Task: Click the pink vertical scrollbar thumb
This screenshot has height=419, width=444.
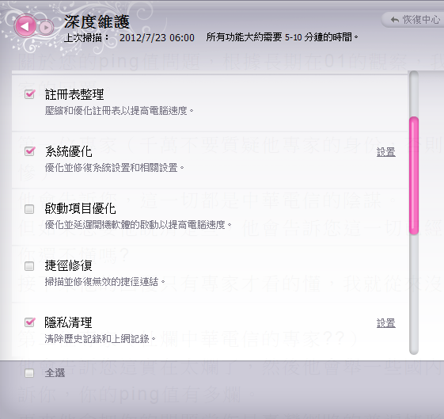Action: pyautogui.click(x=414, y=175)
